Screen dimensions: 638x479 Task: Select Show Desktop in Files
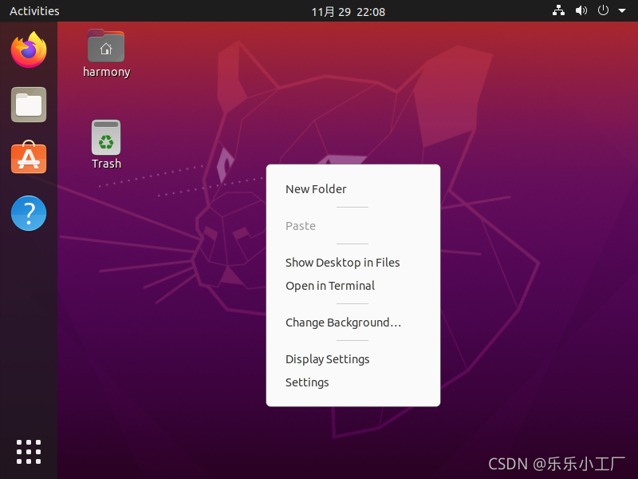[x=353, y=263]
